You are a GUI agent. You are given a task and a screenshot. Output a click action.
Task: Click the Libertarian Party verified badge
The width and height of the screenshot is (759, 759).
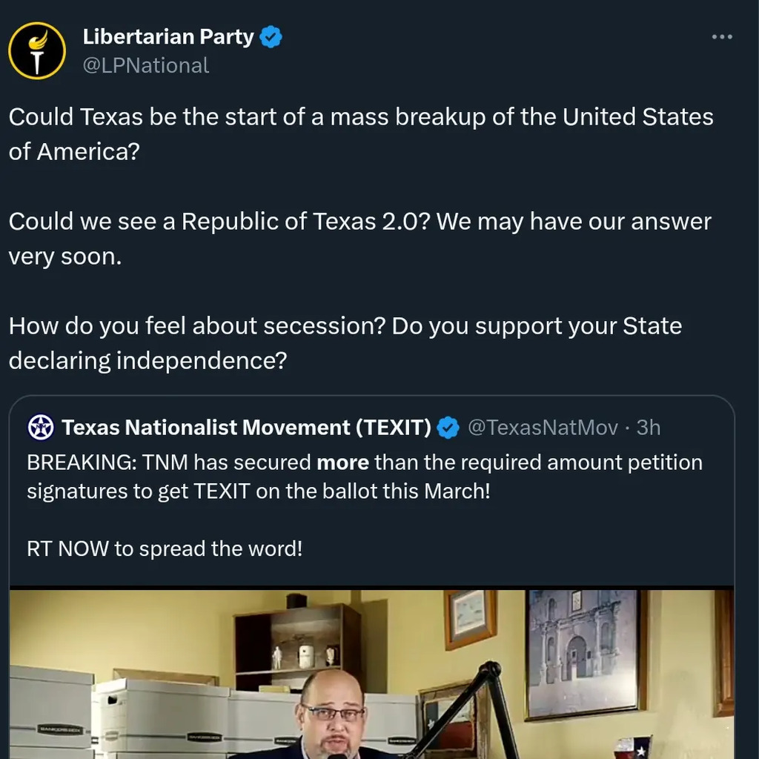271,36
